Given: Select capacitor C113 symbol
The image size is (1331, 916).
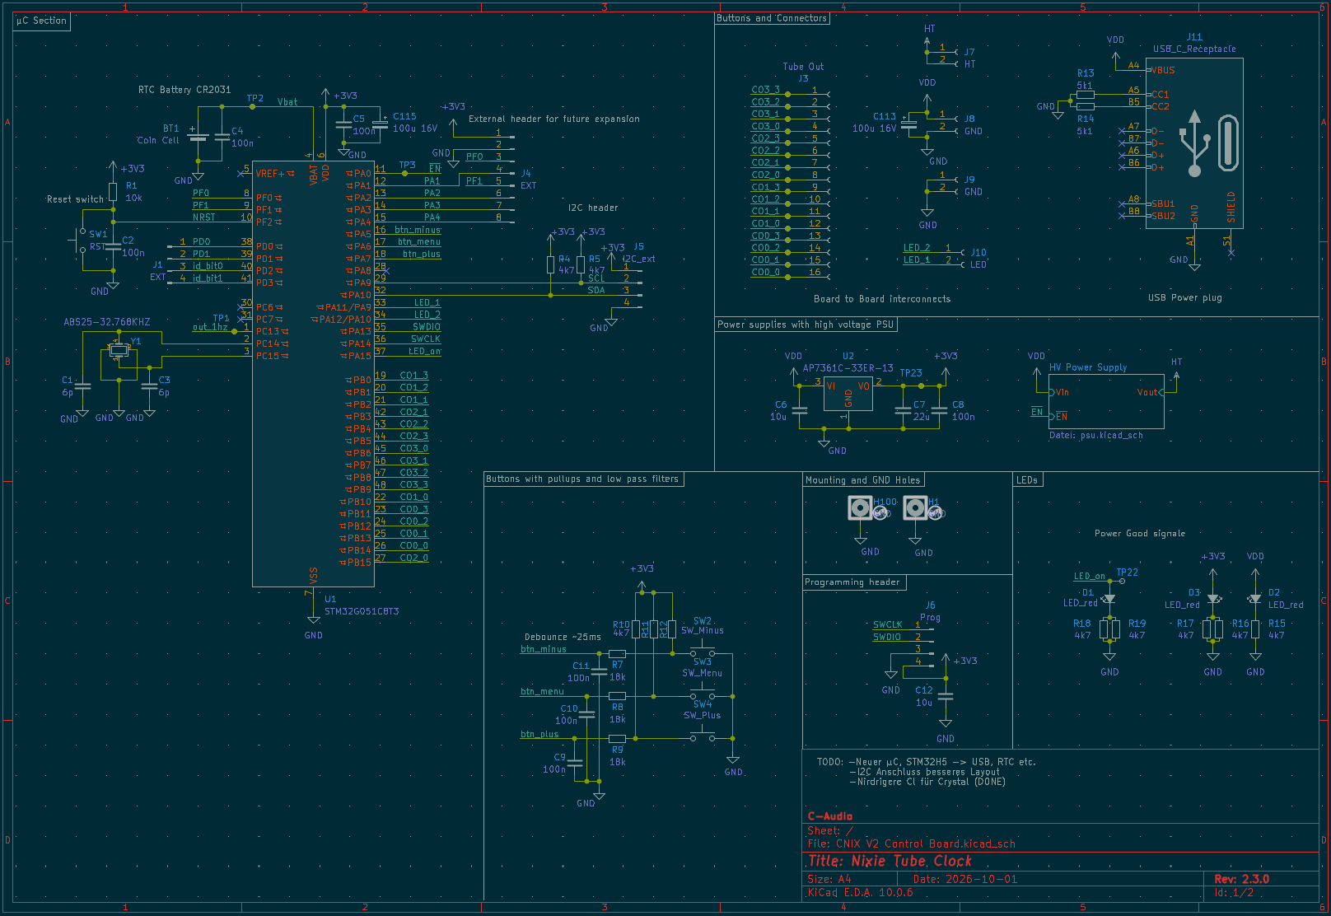Looking at the screenshot, I should tap(909, 123).
